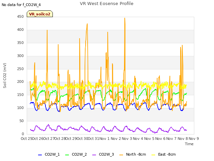The image size is (214, 161).
Task: Click the Oct 25 x-axis date label
Action: [27, 139]
